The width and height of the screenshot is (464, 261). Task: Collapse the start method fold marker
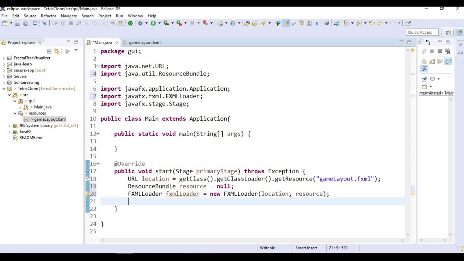point(98,164)
